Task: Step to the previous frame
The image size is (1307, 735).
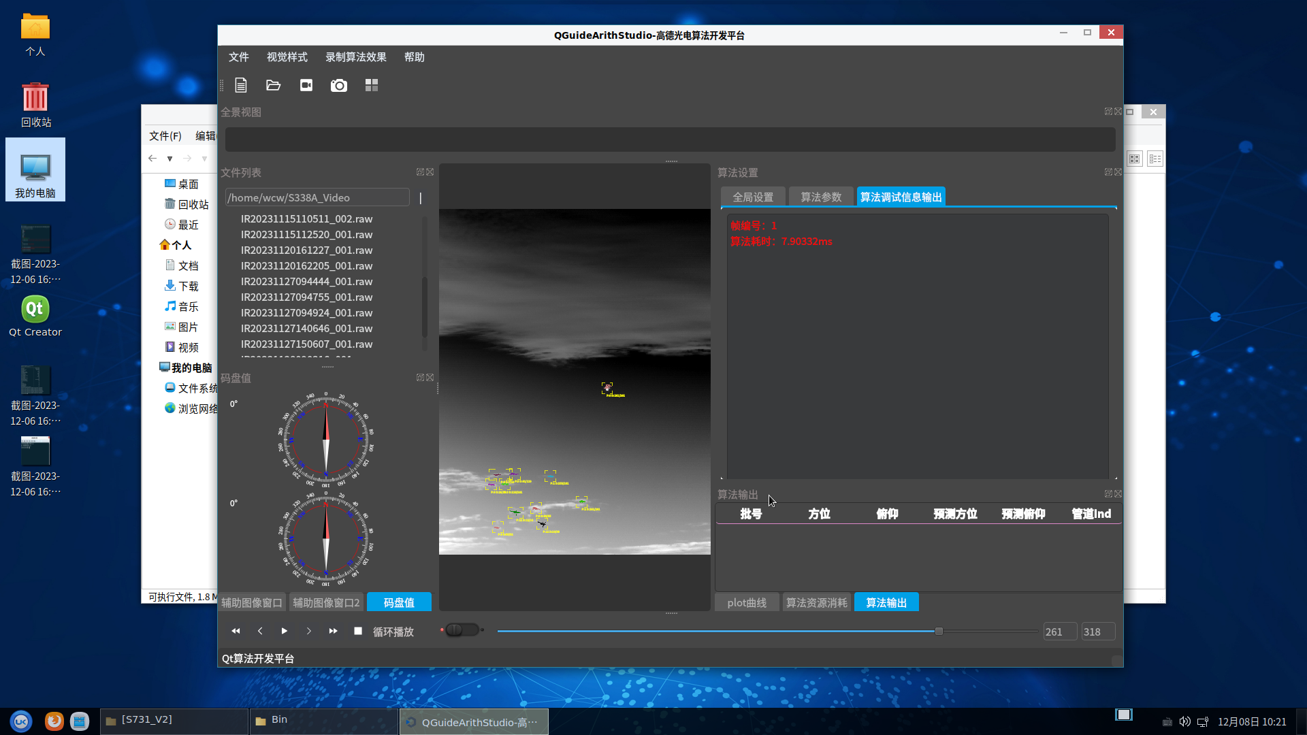Action: (x=260, y=631)
